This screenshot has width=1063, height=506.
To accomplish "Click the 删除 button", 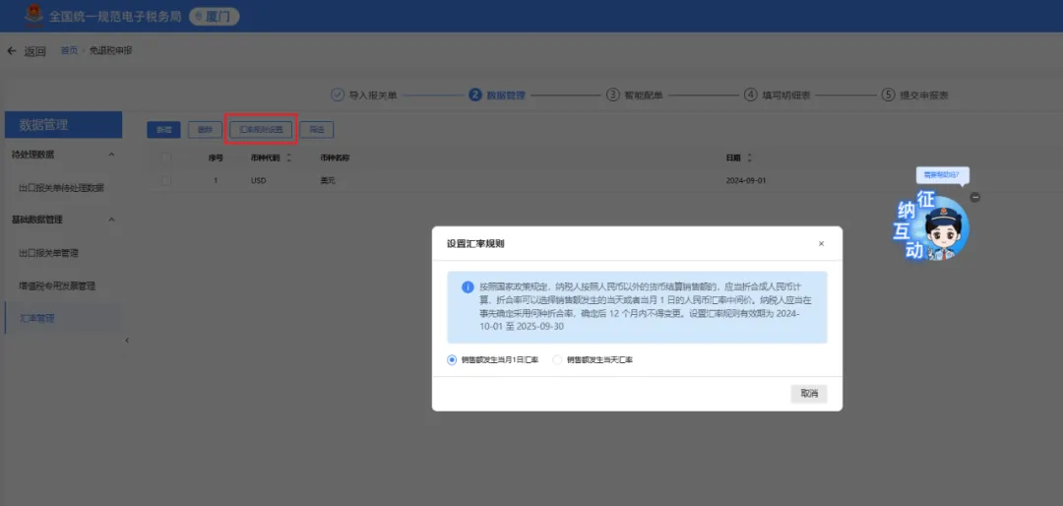I will tap(205, 130).
